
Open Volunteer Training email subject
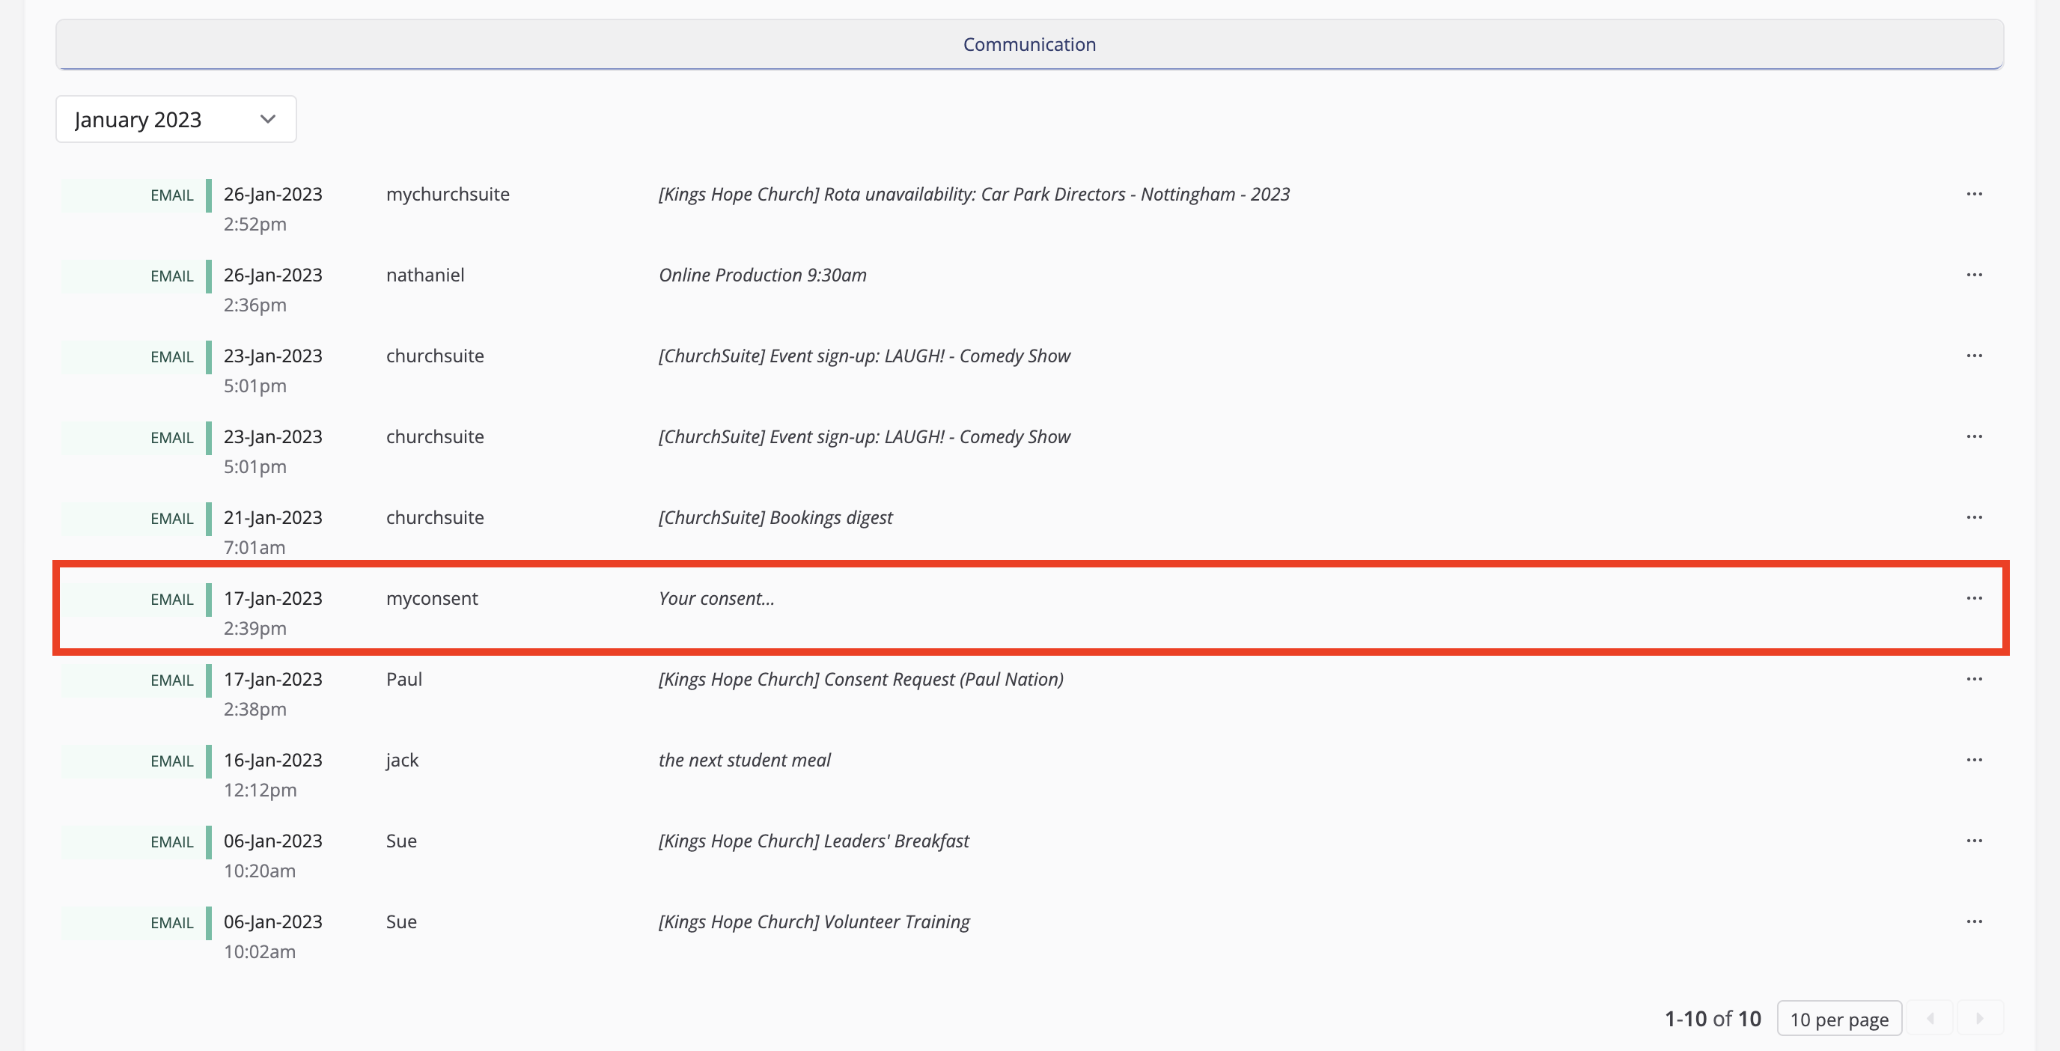pos(813,921)
